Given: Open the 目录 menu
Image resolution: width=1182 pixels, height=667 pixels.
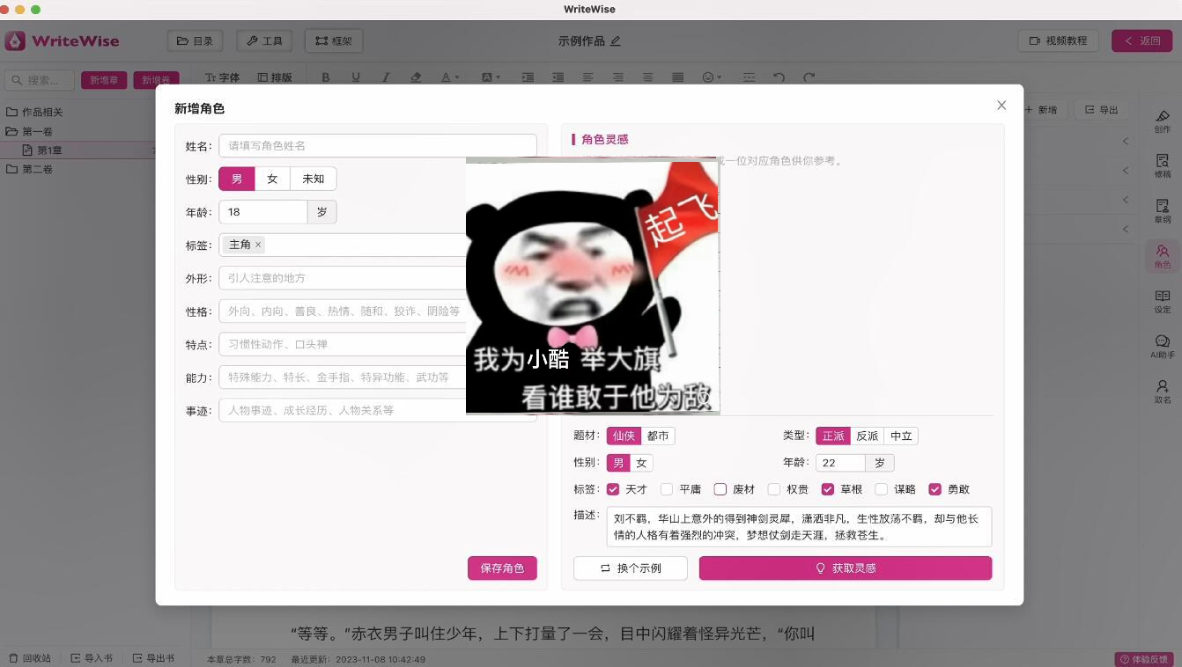Looking at the screenshot, I should coord(195,40).
